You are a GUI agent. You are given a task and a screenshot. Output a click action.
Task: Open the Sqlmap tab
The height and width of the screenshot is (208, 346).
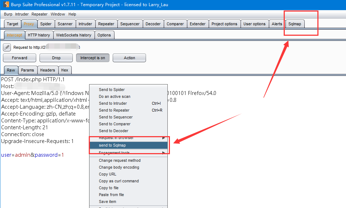295,24
